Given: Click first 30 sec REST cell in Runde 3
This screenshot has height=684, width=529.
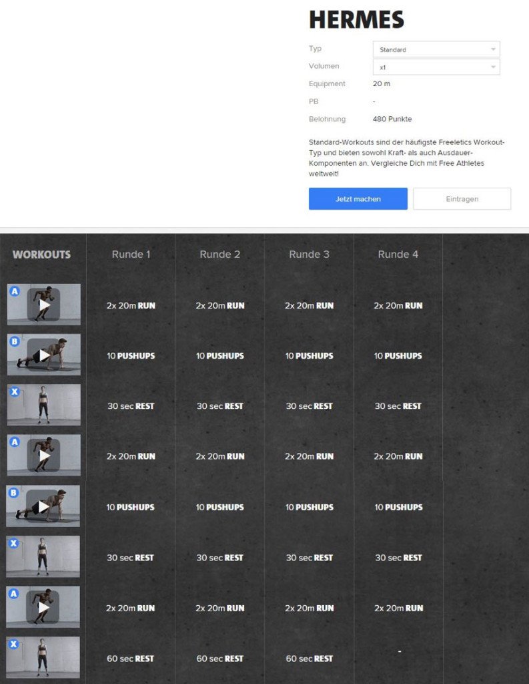Looking at the screenshot, I should [x=309, y=406].
